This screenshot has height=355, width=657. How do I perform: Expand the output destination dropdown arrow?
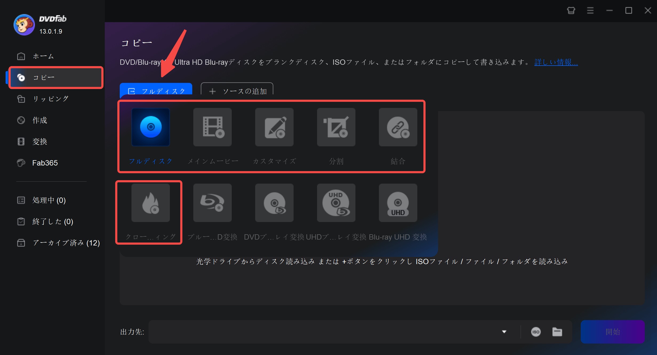(504, 332)
